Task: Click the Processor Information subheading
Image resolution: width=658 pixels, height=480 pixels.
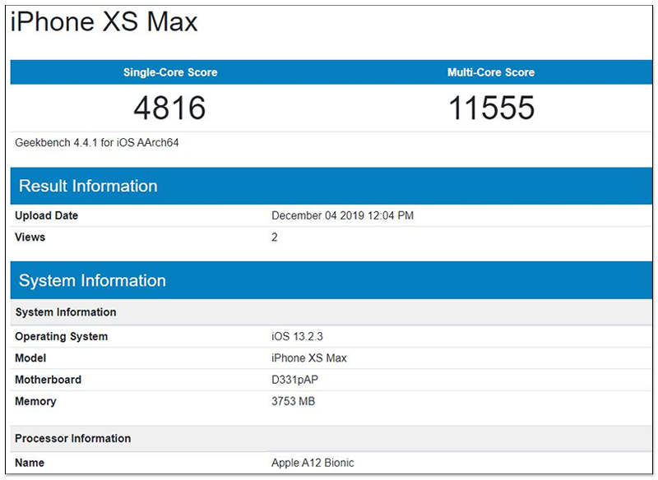Action: pyautogui.click(x=73, y=438)
